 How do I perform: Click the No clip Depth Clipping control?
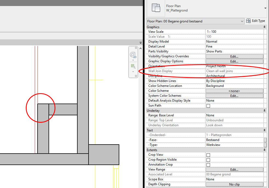[x=234, y=184]
